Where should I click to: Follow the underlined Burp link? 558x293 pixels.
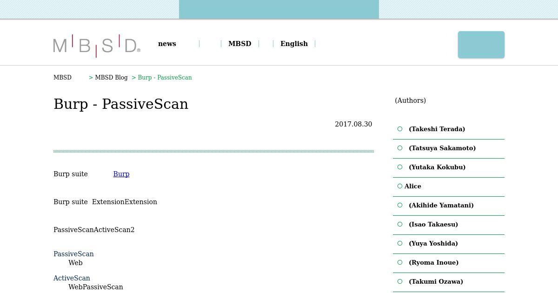coord(121,174)
